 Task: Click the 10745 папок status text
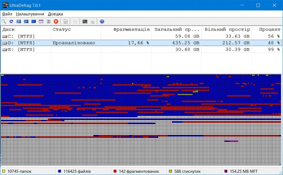pyautogui.click(x=19, y=171)
